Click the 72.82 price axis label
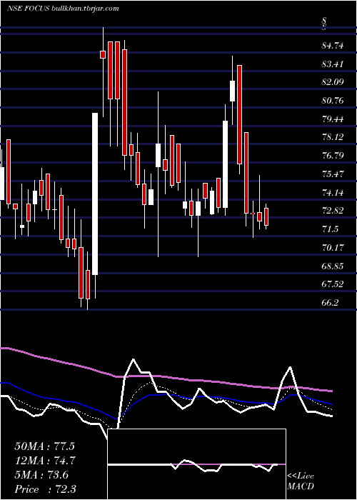 [x=333, y=211]
